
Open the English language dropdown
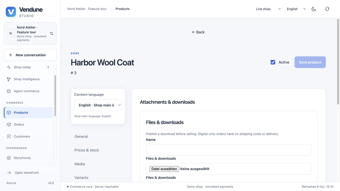click(296, 9)
